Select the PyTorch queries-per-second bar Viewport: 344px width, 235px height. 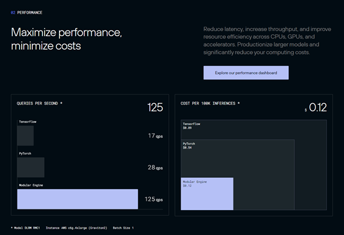tap(30, 167)
